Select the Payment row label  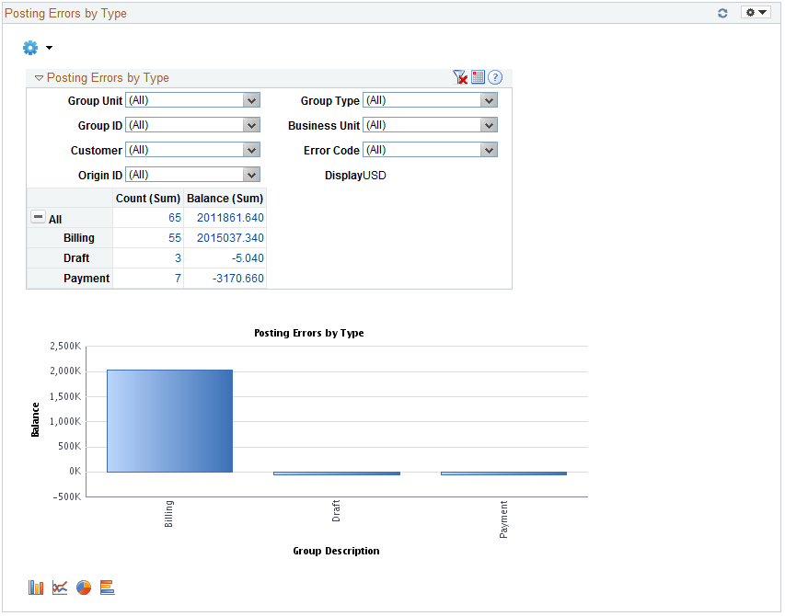pos(87,279)
